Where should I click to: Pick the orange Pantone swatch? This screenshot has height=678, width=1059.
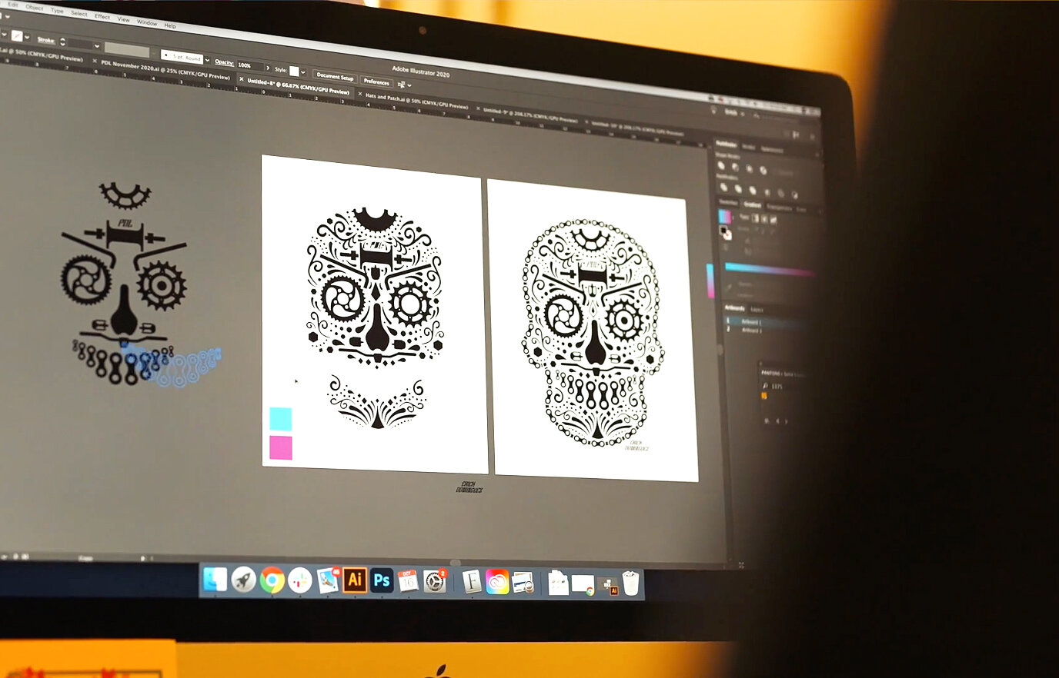tap(764, 396)
